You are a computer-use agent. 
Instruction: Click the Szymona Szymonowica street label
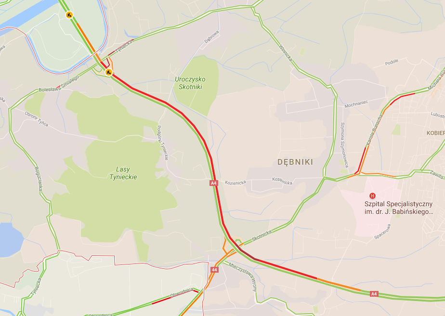coord(344,145)
